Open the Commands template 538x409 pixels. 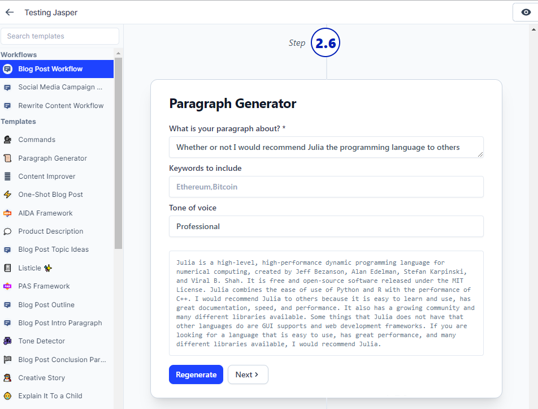(x=37, y=140)
